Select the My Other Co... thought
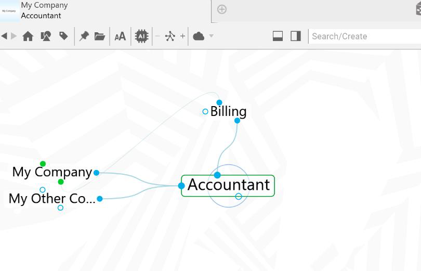This screenshot has height=271, width=421. coord(52,199)
